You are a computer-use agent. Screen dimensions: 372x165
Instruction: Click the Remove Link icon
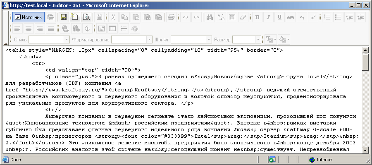76,29
